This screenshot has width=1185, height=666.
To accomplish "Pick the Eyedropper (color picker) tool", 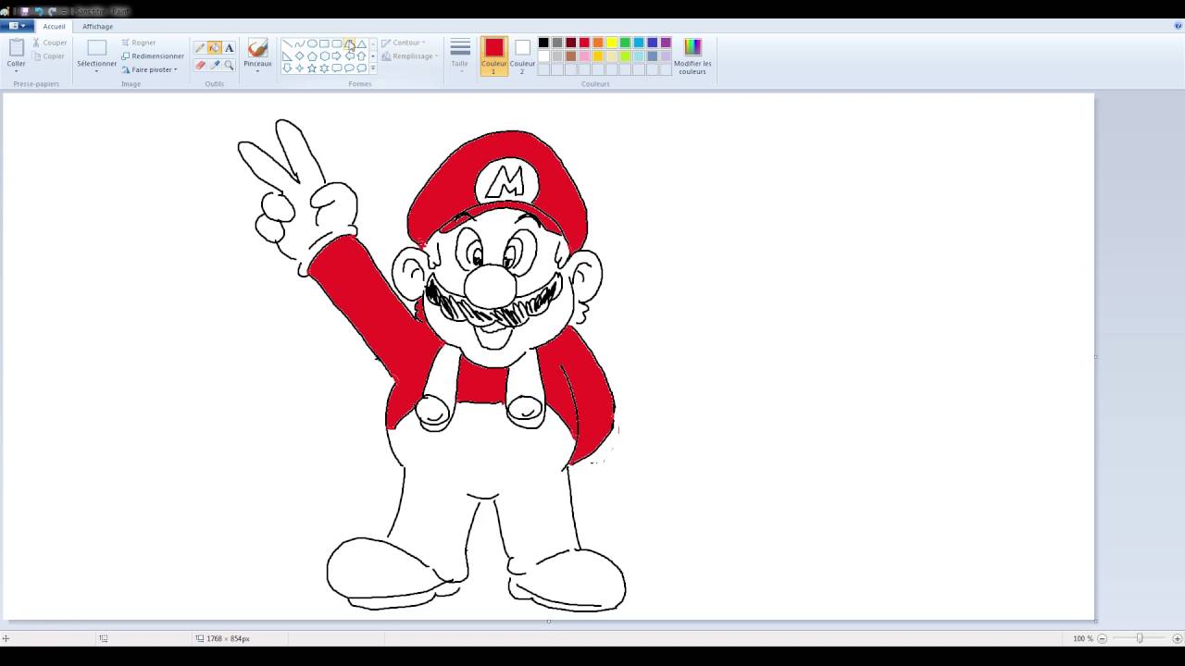I will click(214, 65).
